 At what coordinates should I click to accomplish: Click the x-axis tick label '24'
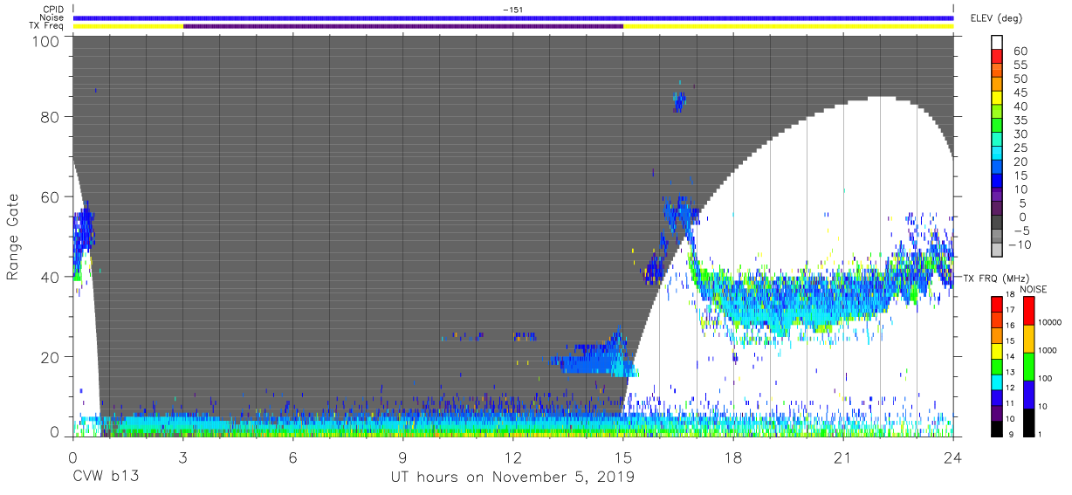(953, 457)
